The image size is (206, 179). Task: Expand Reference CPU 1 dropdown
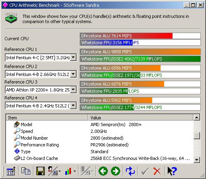pyautogui.click(x=73, y=57)
